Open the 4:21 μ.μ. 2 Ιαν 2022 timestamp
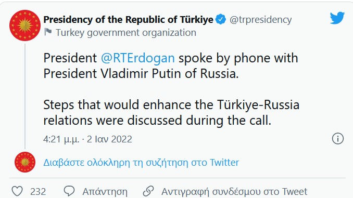This screenshot has width=353, height=198. pyautogui.click(x=87, y=139)
